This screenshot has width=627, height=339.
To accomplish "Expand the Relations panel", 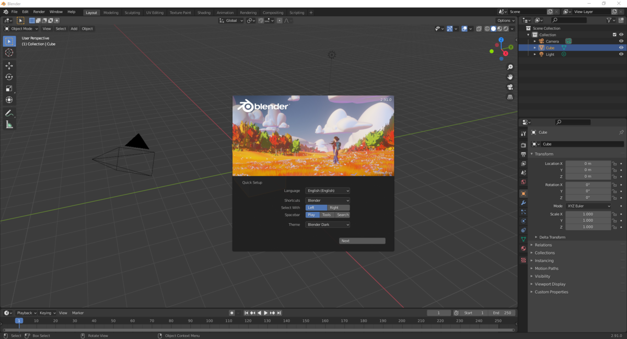I will (543, 245).
